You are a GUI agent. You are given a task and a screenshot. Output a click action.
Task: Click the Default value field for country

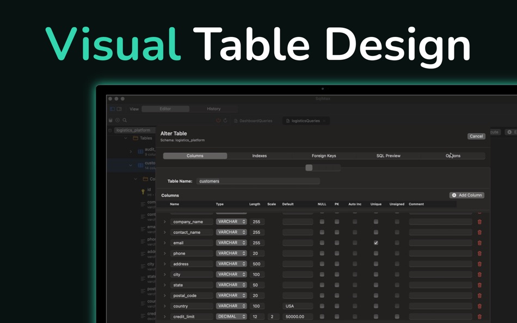coord(298,306)
